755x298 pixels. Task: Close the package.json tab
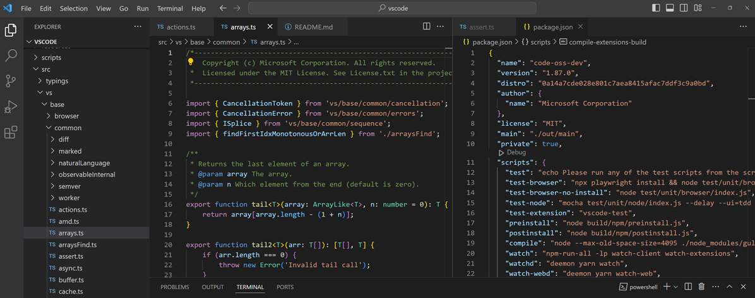pyautogui.click(x=580, y=26)
